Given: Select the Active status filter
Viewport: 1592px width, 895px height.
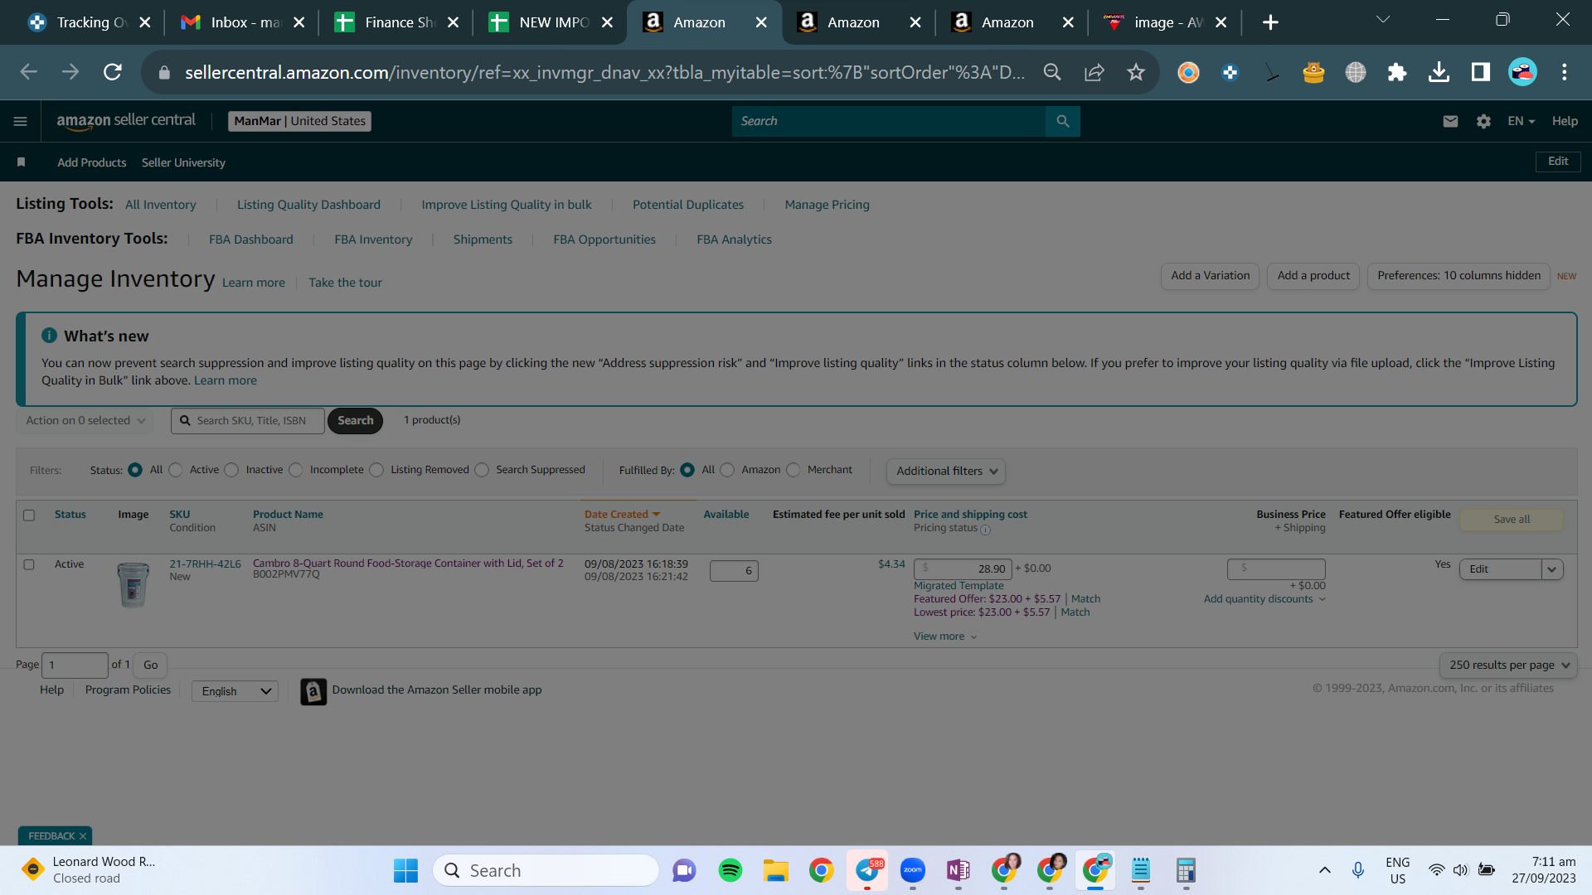Looking at the screenshot, I should [x=176, y=470].
